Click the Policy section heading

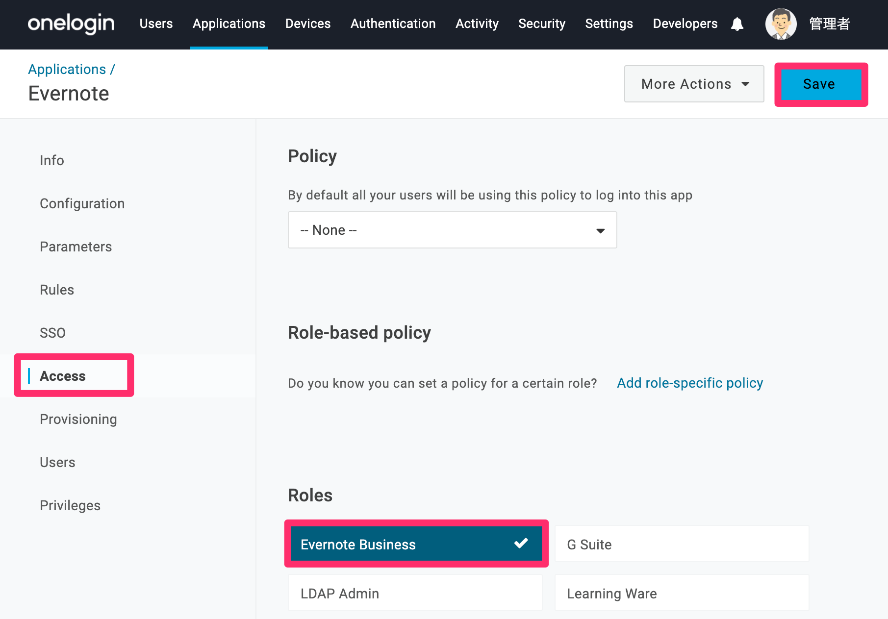312,156
